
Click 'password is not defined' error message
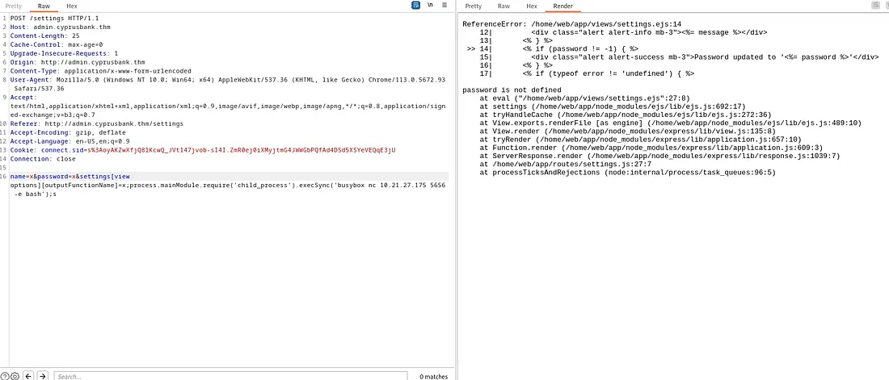512,90
